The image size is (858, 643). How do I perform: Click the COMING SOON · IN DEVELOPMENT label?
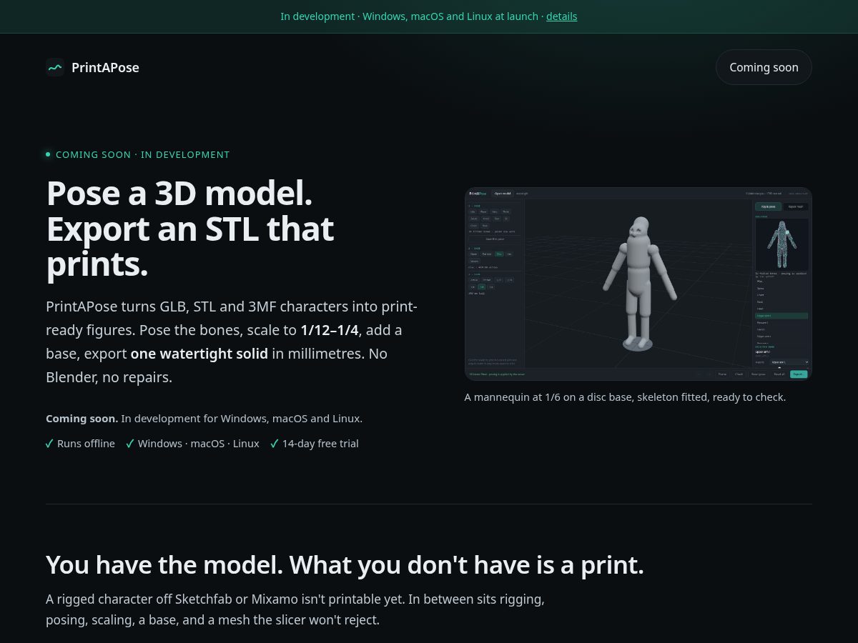[x=143, y=154]
